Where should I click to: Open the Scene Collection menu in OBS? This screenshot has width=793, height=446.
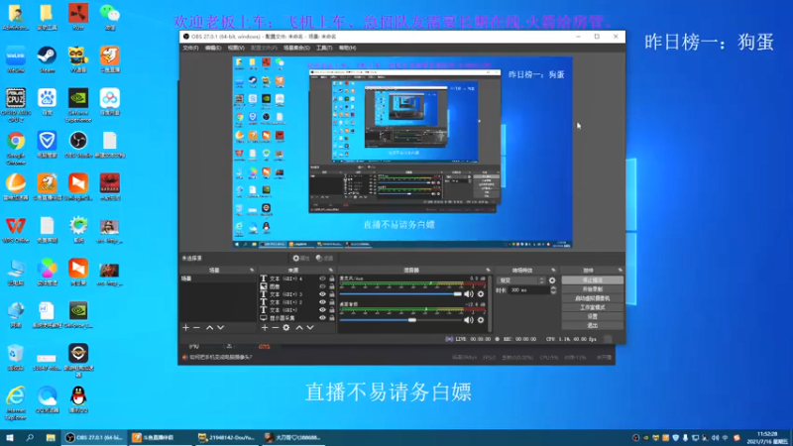click(296, 48)
